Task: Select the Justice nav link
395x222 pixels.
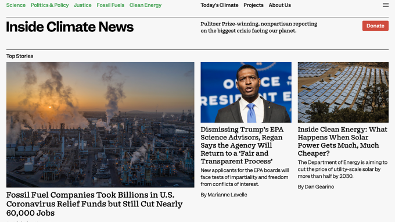Action: pyautogui.click(x=82, y=5)
